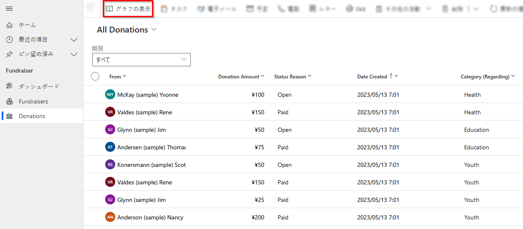Expand the dropdown arrow next to 削除

click(x=476, y=9)
